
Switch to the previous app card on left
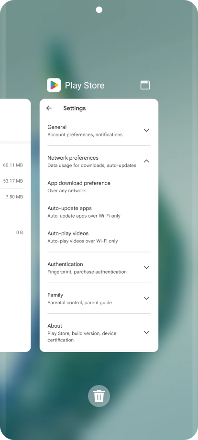pos(15,225)
